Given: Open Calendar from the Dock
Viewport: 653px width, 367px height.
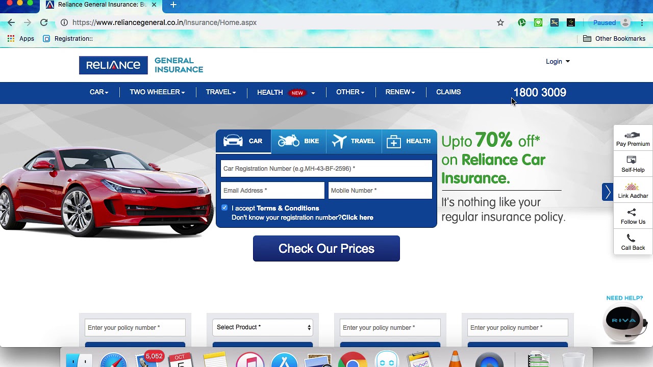Looking at the screenshot, I should (180, 360).
